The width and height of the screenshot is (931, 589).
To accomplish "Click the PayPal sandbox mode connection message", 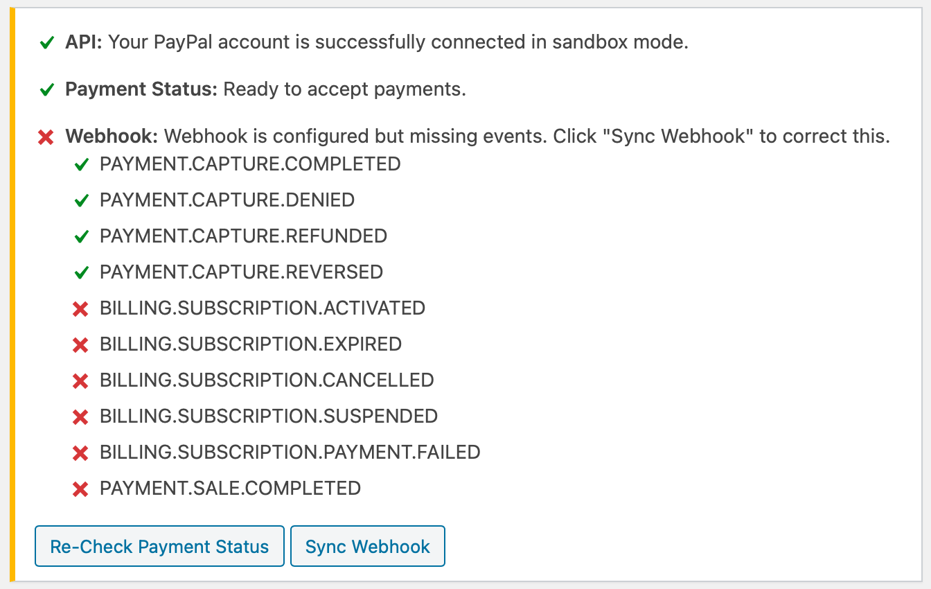I will (x=398, y=42).
